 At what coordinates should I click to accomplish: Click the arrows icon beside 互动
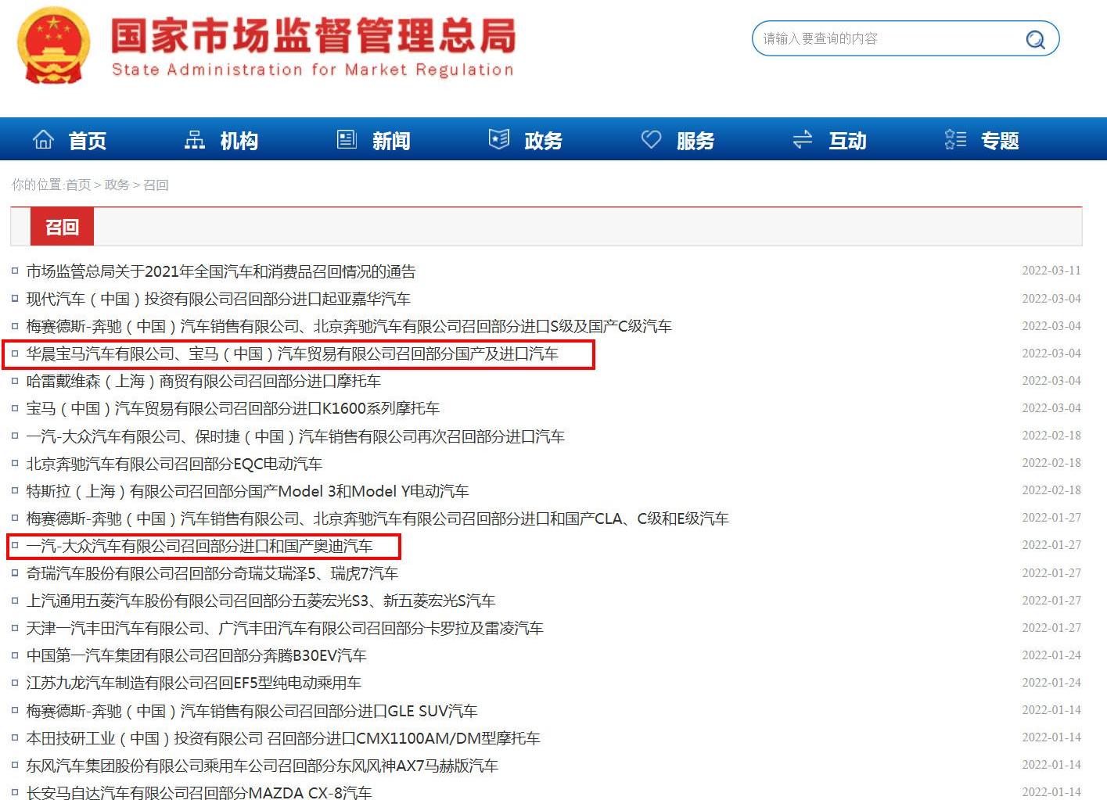click(x=803, y=139)
